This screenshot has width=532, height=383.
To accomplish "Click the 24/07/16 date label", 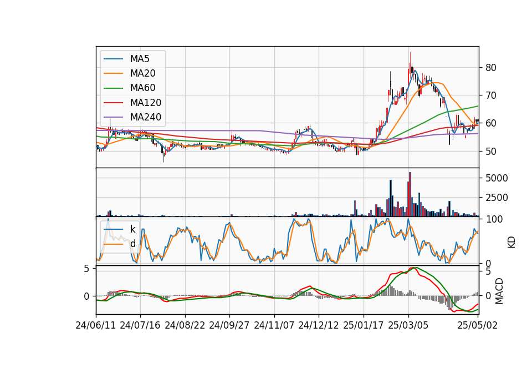I will (x=140, y=325).
